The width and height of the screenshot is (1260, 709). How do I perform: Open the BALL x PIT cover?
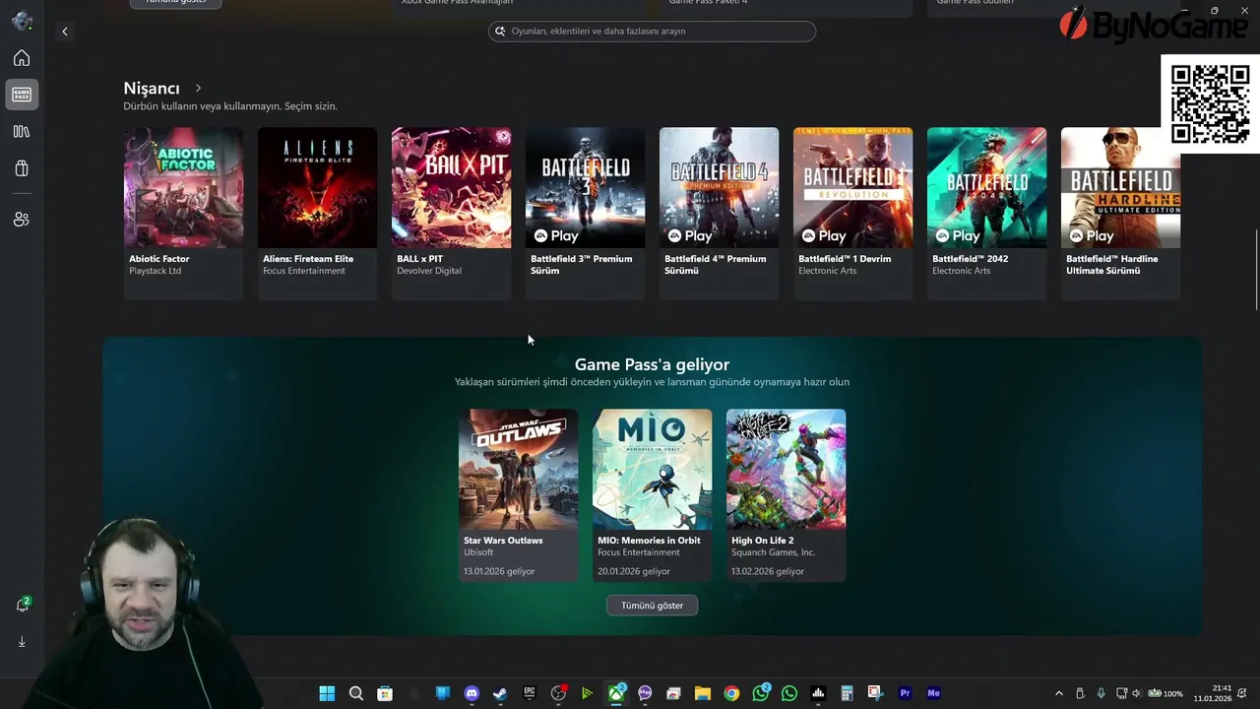(452, 187)
